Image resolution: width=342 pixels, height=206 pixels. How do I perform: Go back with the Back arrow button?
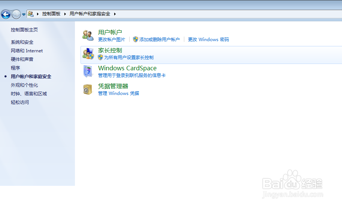point(6,14)
